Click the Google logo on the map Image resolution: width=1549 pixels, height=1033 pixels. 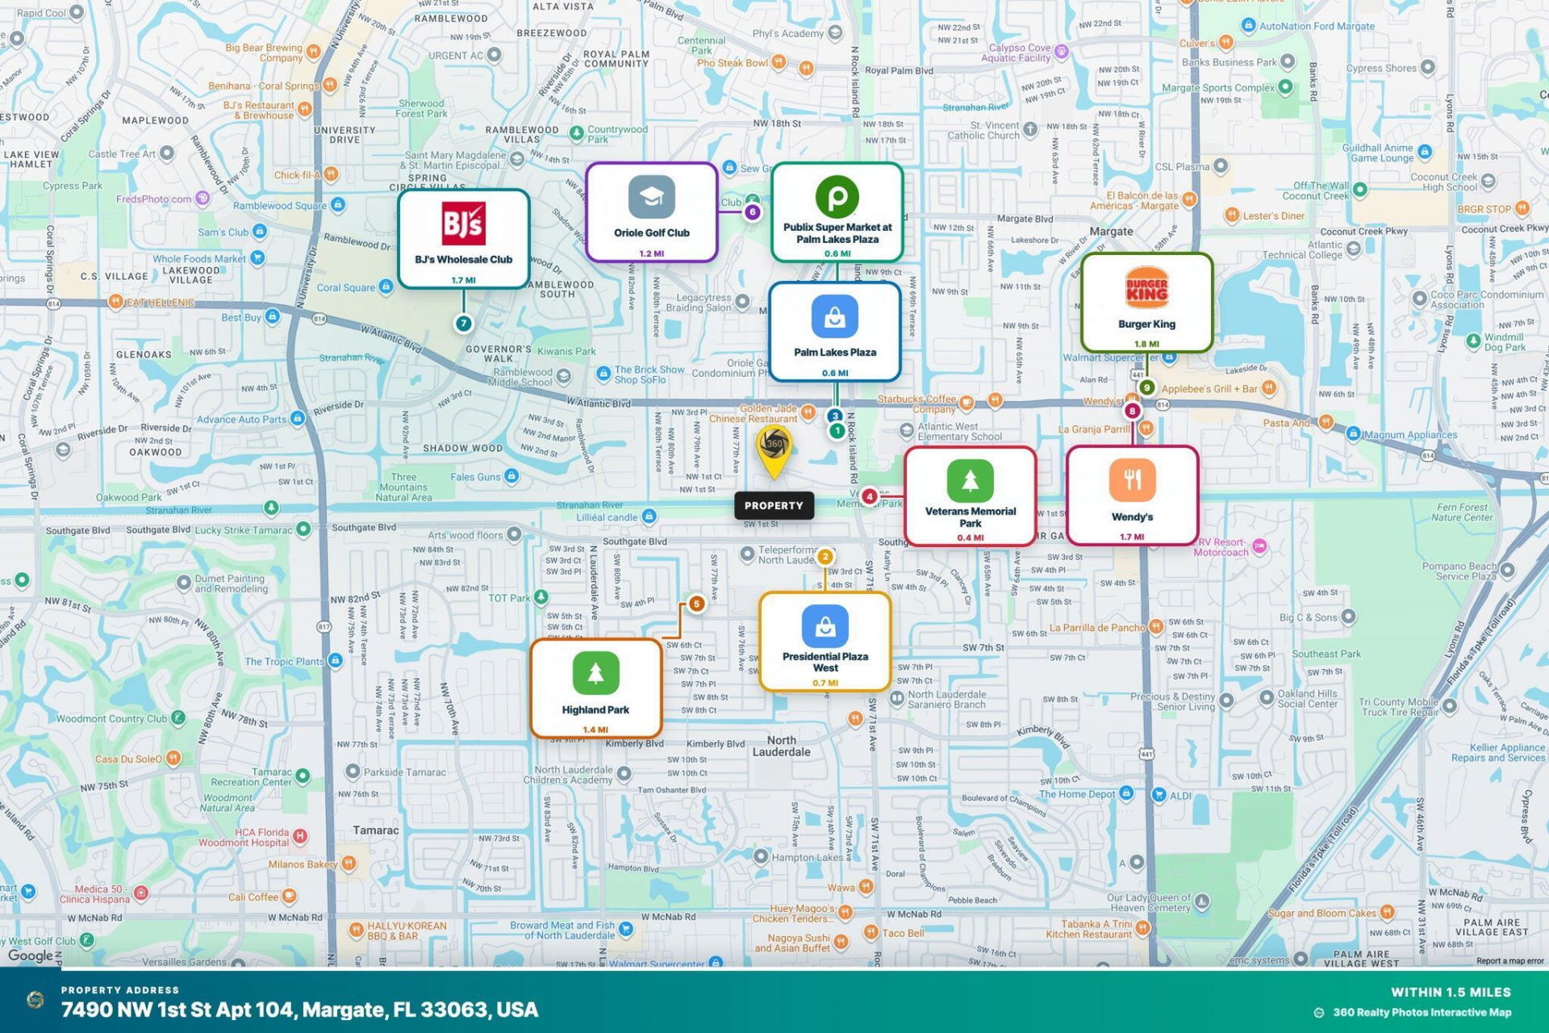point(31,956)
